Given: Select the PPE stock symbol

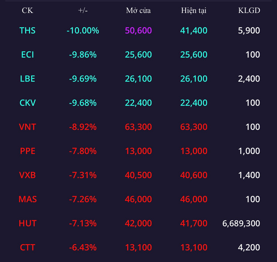Looking at the screenshot, I should [27, 151].
